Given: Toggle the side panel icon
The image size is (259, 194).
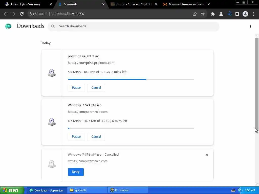Looking at the screenshot, I should (237, 14).
